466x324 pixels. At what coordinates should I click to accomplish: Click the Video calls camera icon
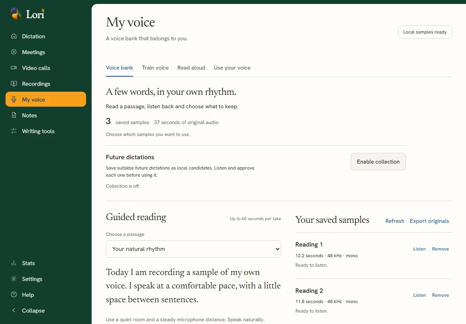tap(14, 68)
